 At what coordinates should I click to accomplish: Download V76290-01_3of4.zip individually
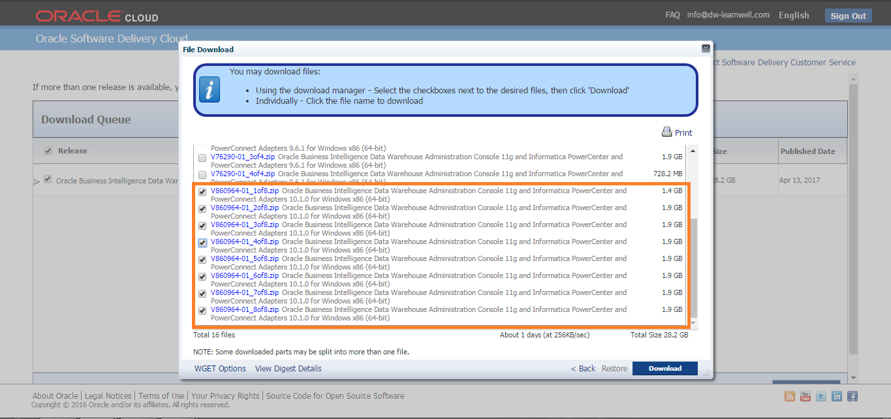click(x=243, y=157)
